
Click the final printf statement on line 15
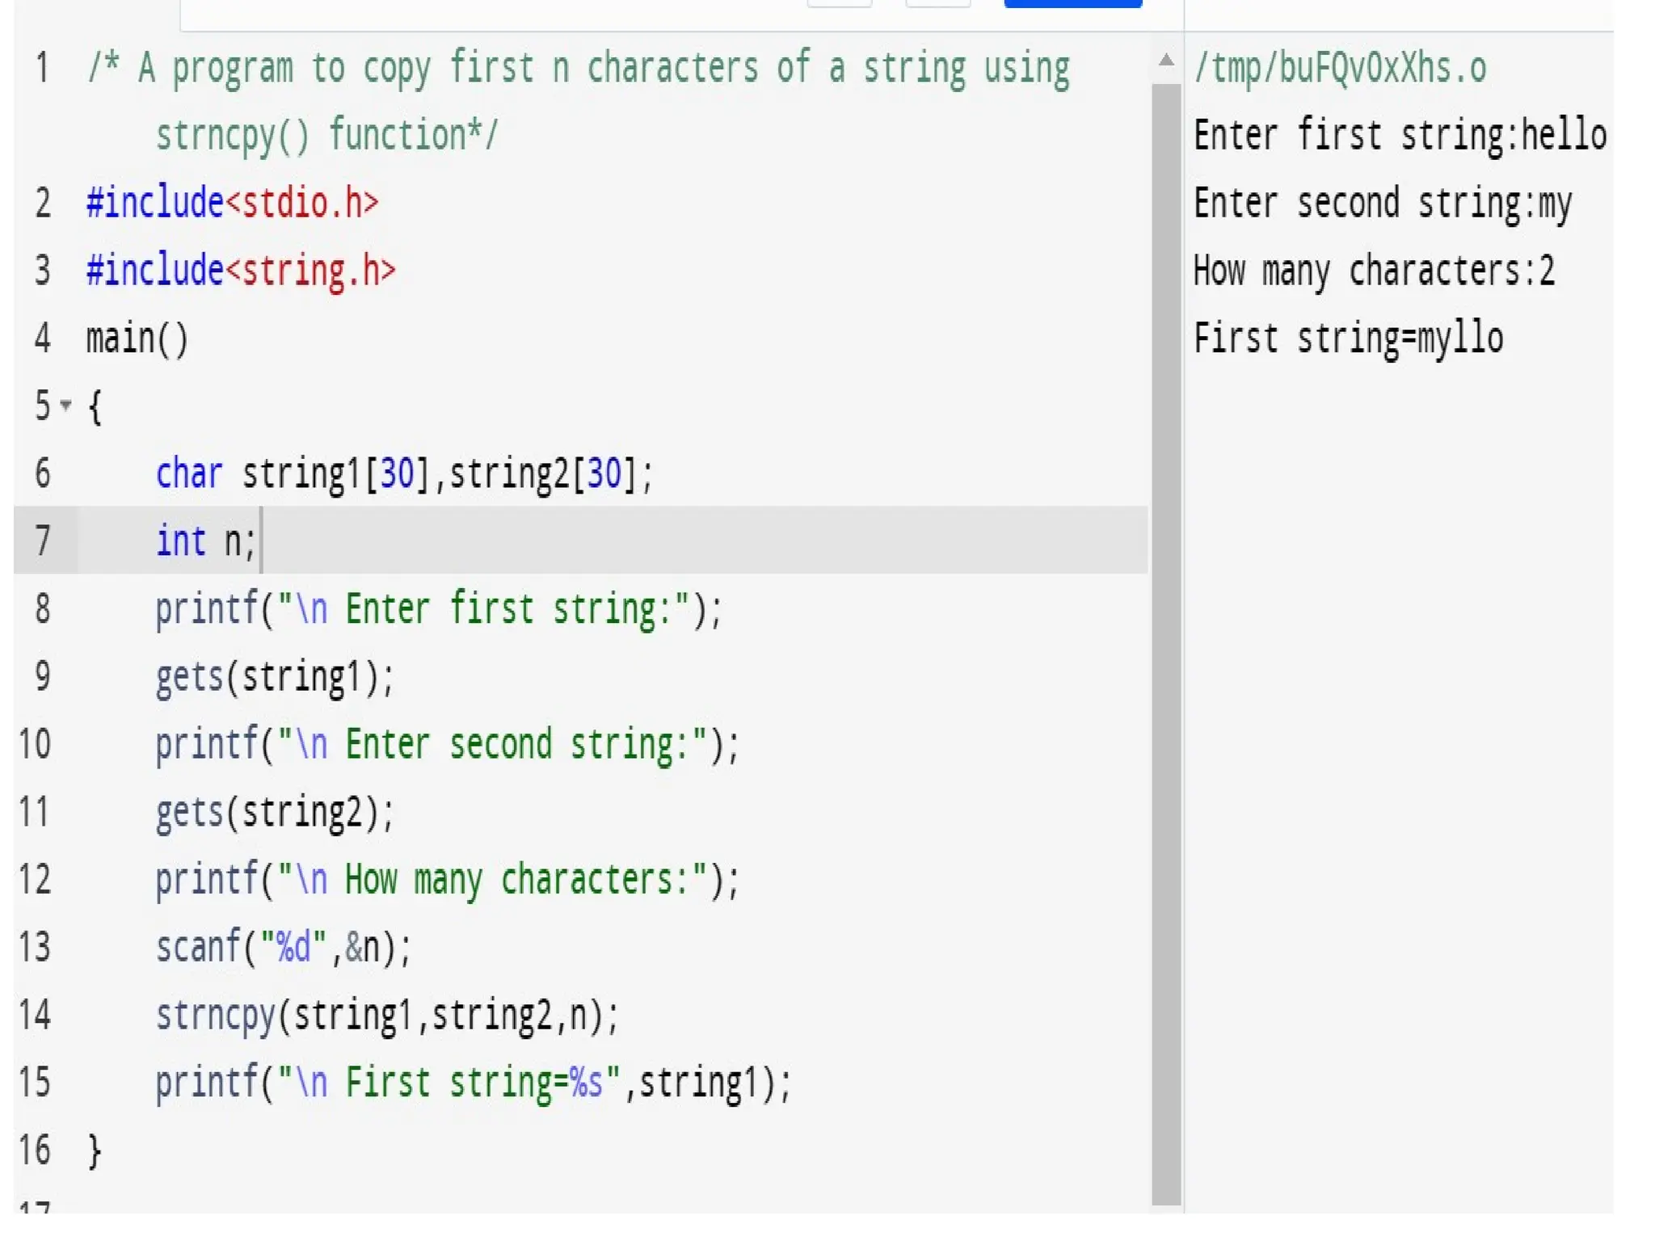[x=473, y=1083]
